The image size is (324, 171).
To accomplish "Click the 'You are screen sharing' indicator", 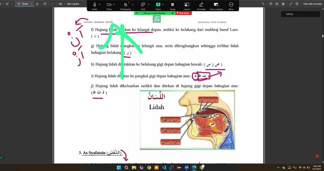I will tap(154, 13).
